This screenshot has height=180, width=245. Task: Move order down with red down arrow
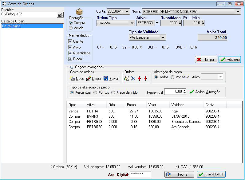[x=145, y=78]
